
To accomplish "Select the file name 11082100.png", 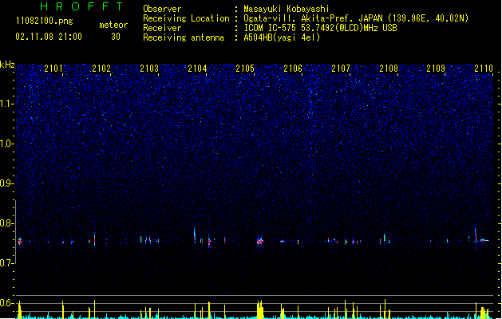I will [44, 21].
